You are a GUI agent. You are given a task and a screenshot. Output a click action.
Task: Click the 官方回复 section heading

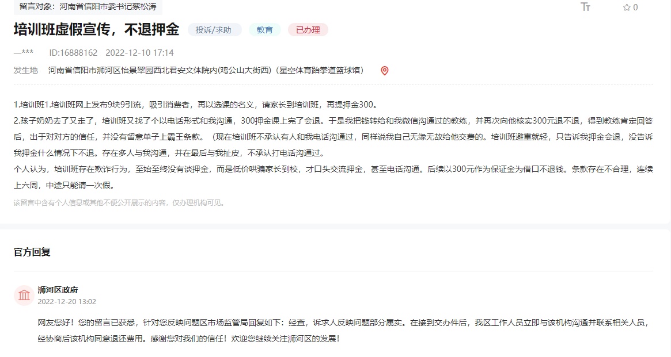[x=32, y=252]
